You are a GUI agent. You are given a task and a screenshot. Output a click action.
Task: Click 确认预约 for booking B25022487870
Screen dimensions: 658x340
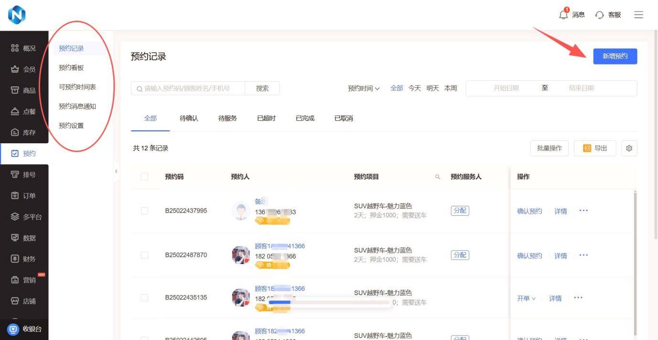(x=529, y=256)
